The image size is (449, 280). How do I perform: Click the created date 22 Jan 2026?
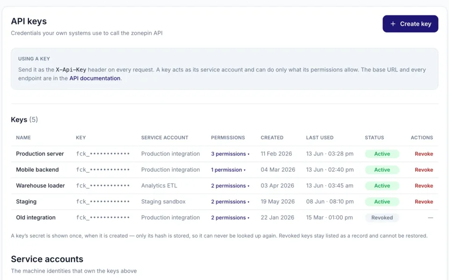point(277,218)
